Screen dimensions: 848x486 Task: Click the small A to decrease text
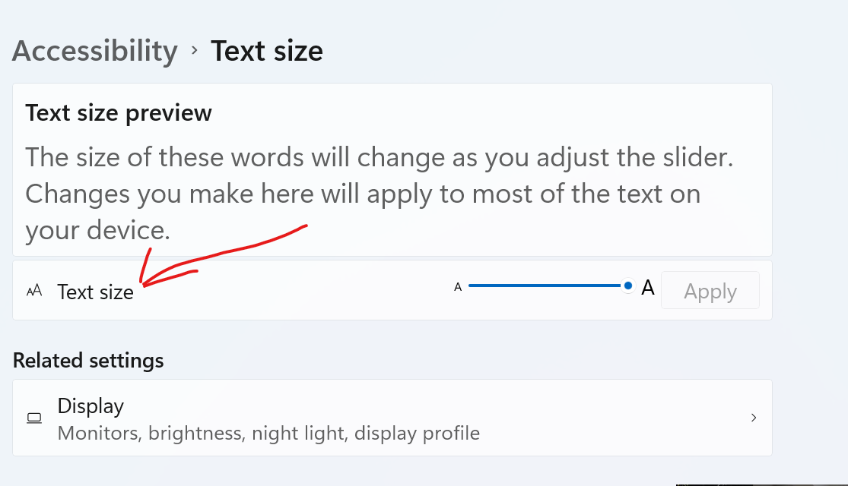[x=458, y=287]
